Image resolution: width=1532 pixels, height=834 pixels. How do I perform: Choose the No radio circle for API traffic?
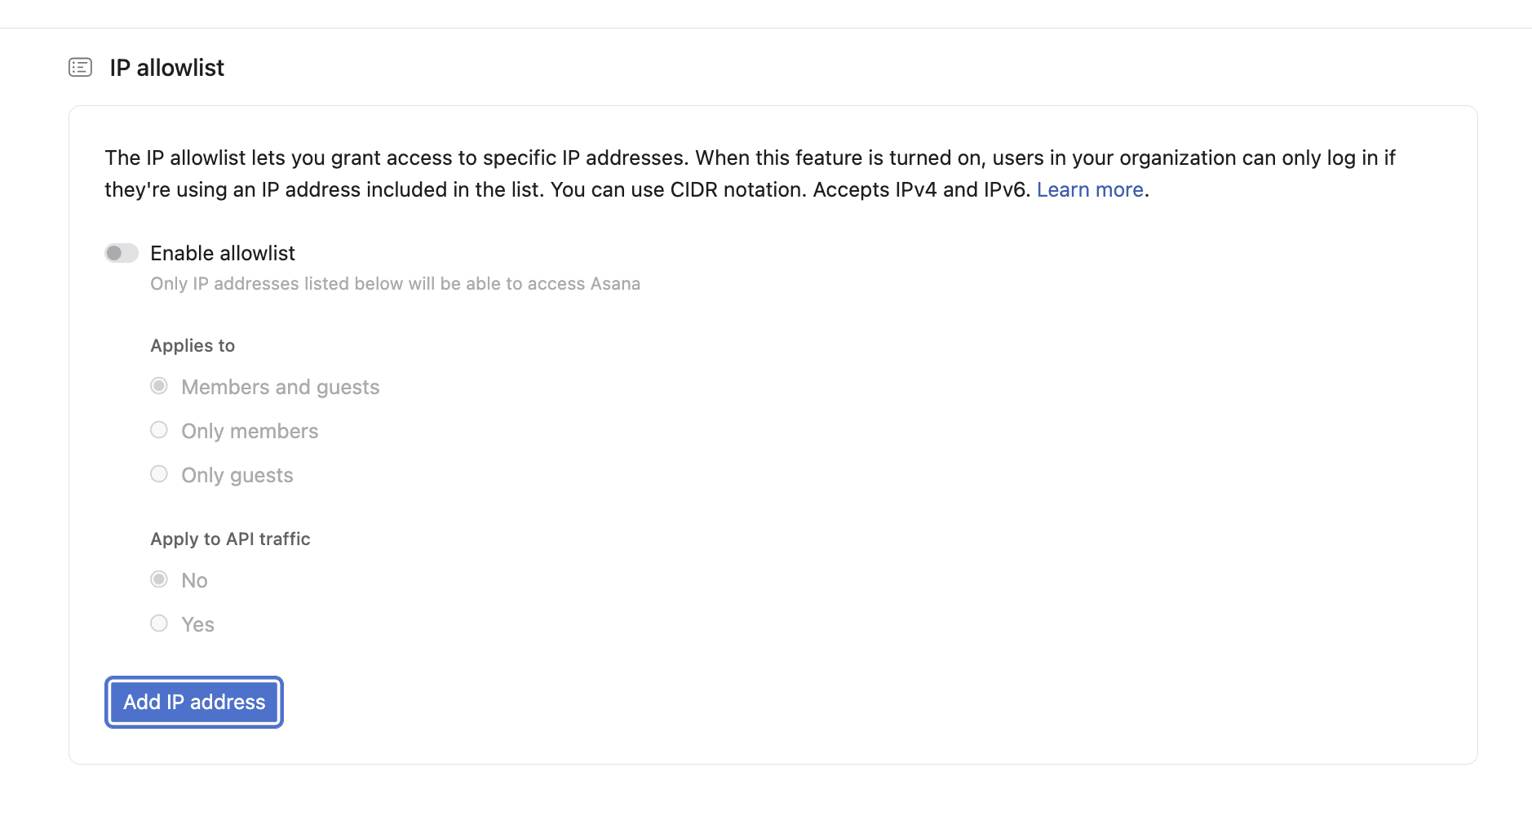tap(159, 579)
